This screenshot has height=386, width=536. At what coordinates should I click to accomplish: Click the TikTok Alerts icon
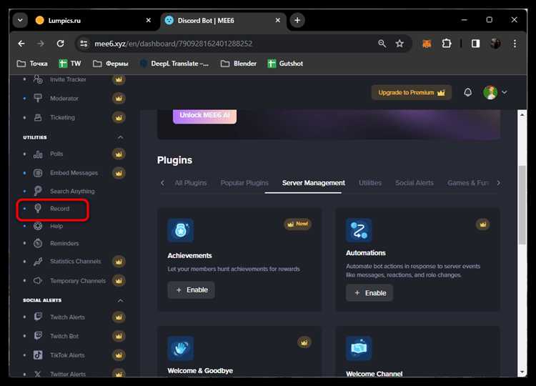point(38,355)
